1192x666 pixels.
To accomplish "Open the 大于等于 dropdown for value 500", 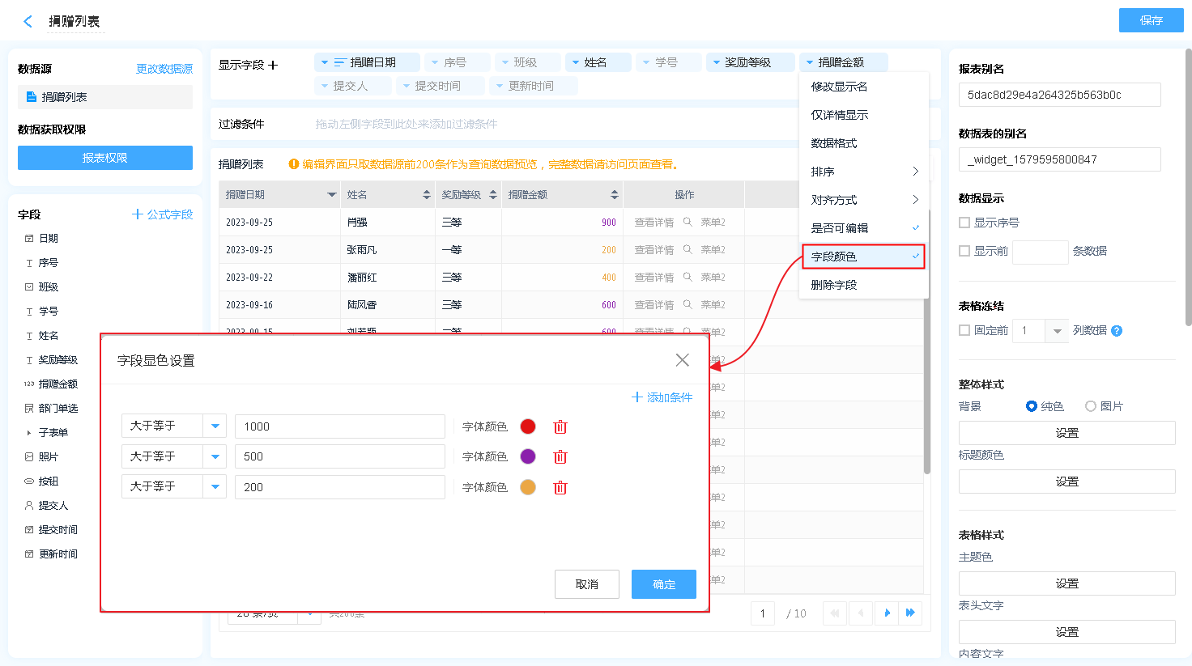I will tap(215, 456).
